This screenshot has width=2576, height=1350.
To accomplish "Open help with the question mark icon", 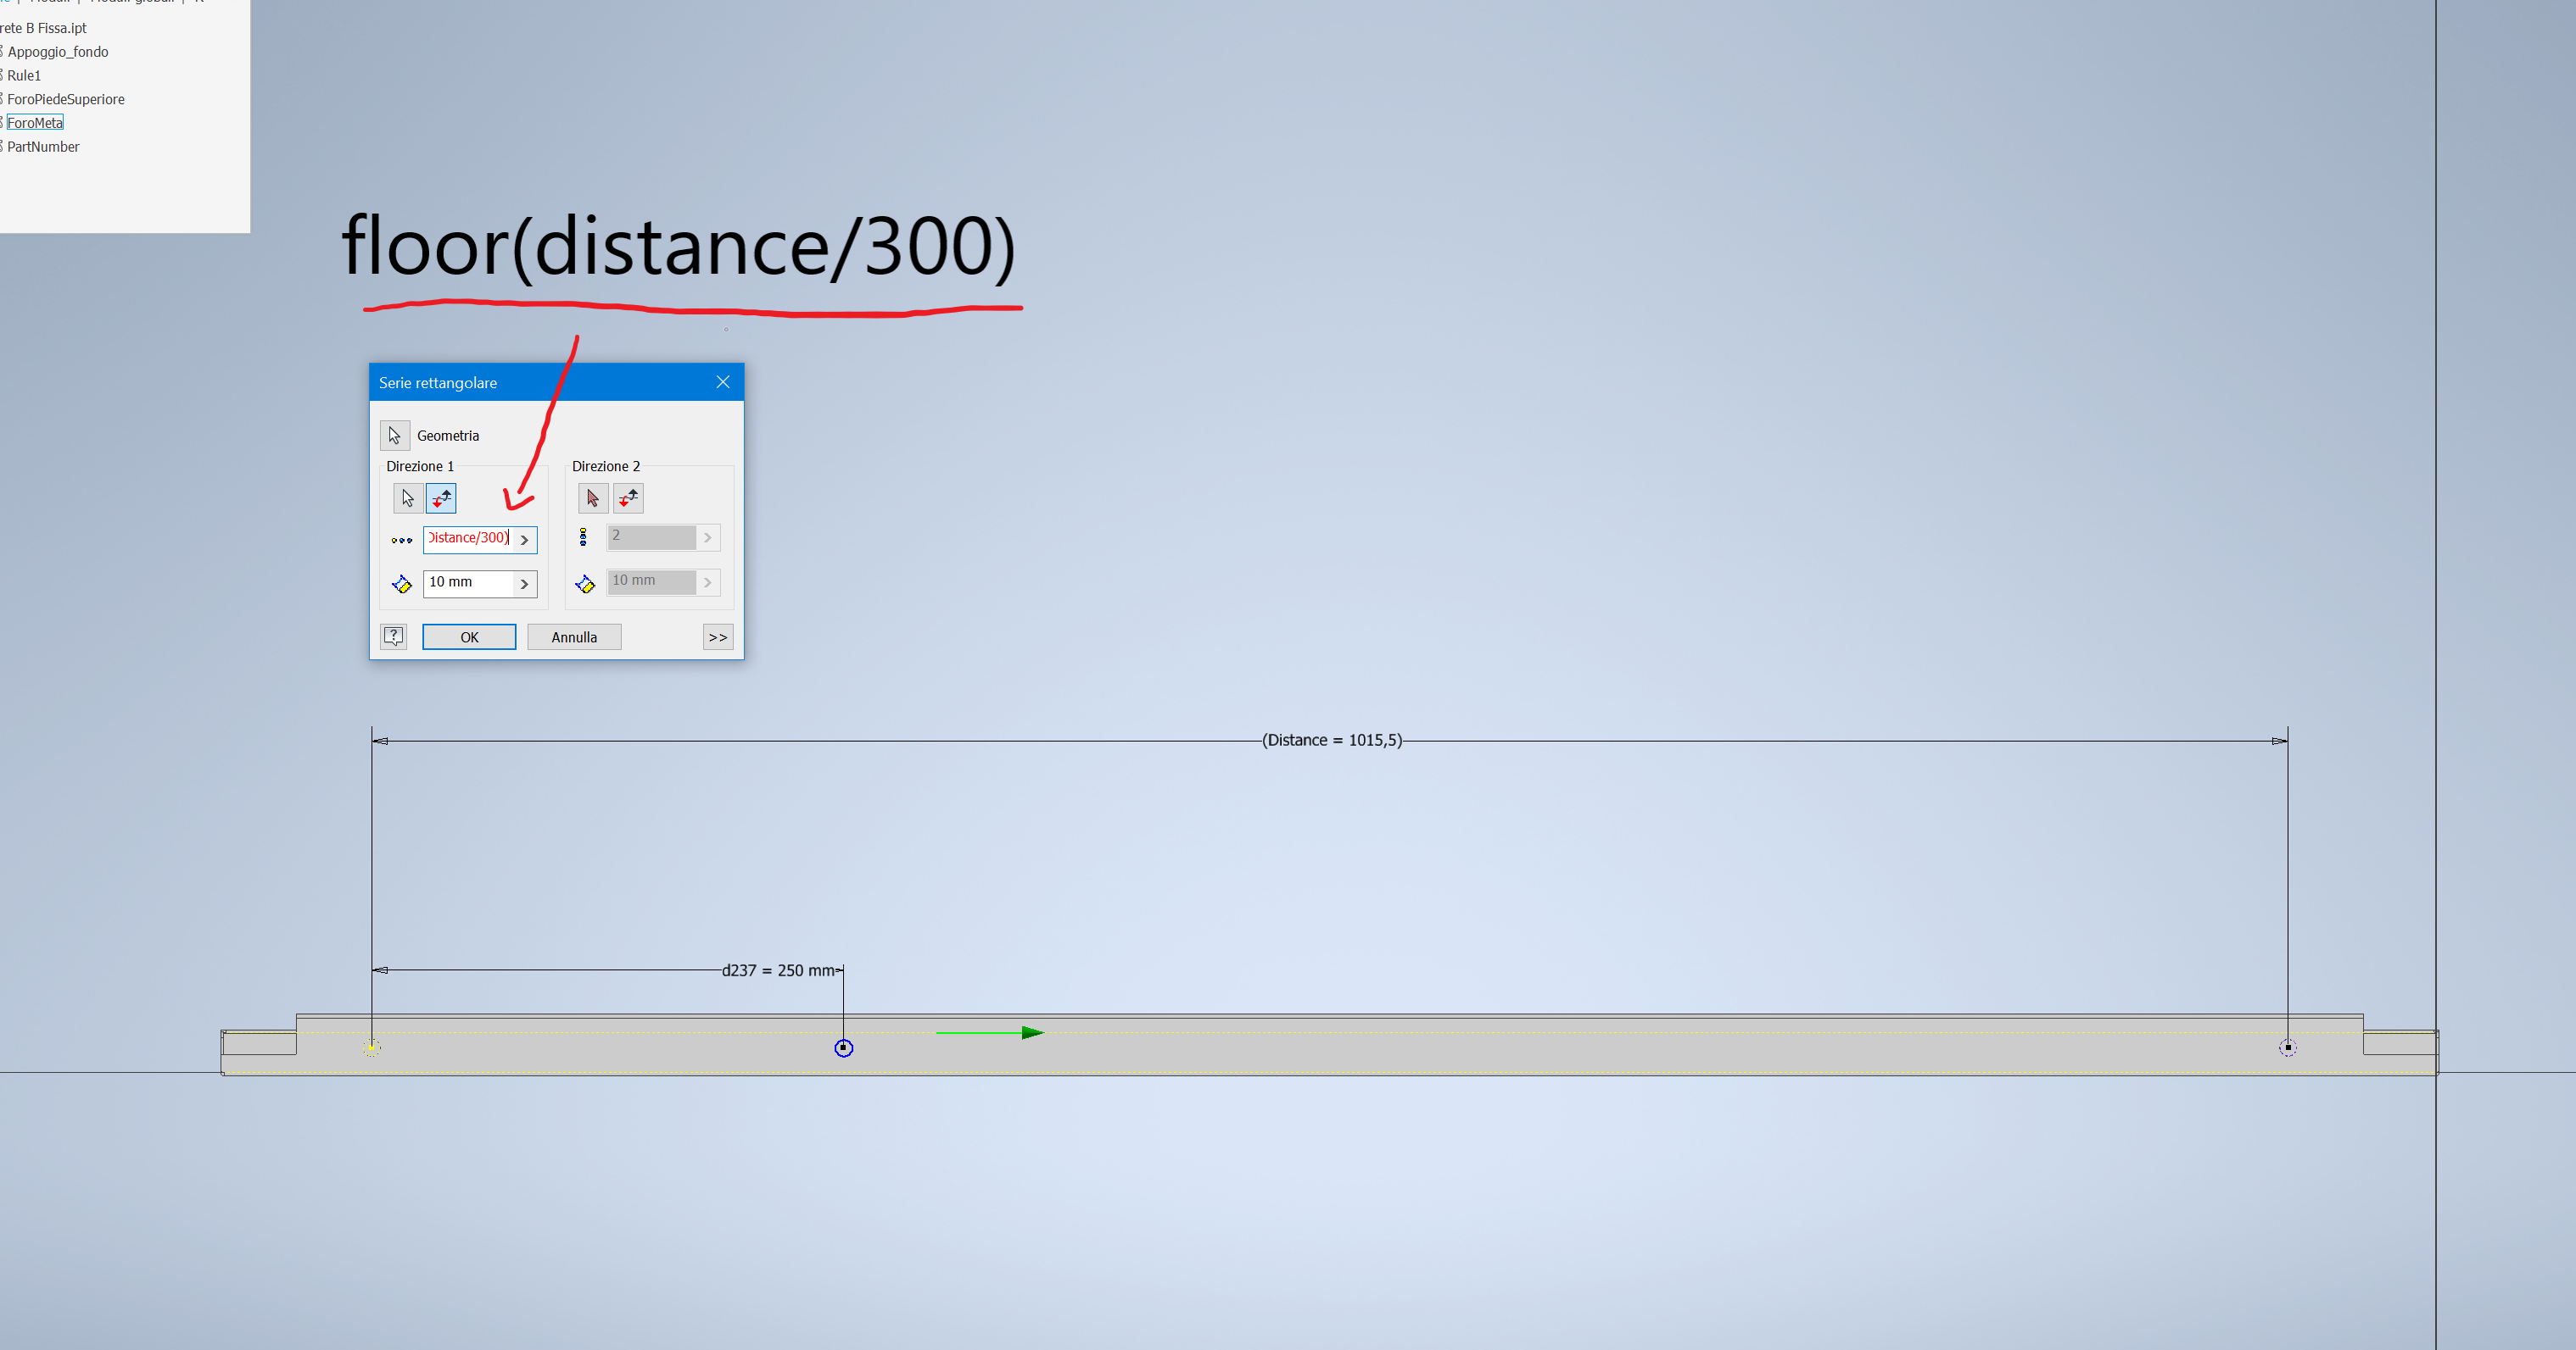I will coord(393,636).
